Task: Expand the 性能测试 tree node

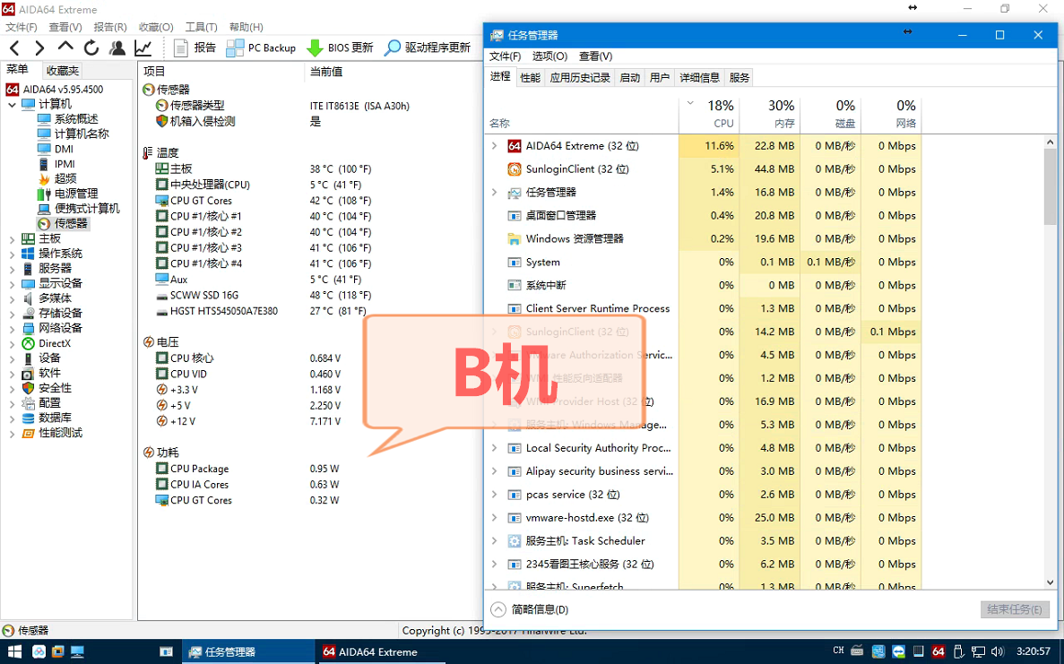Action: (12, 433)
